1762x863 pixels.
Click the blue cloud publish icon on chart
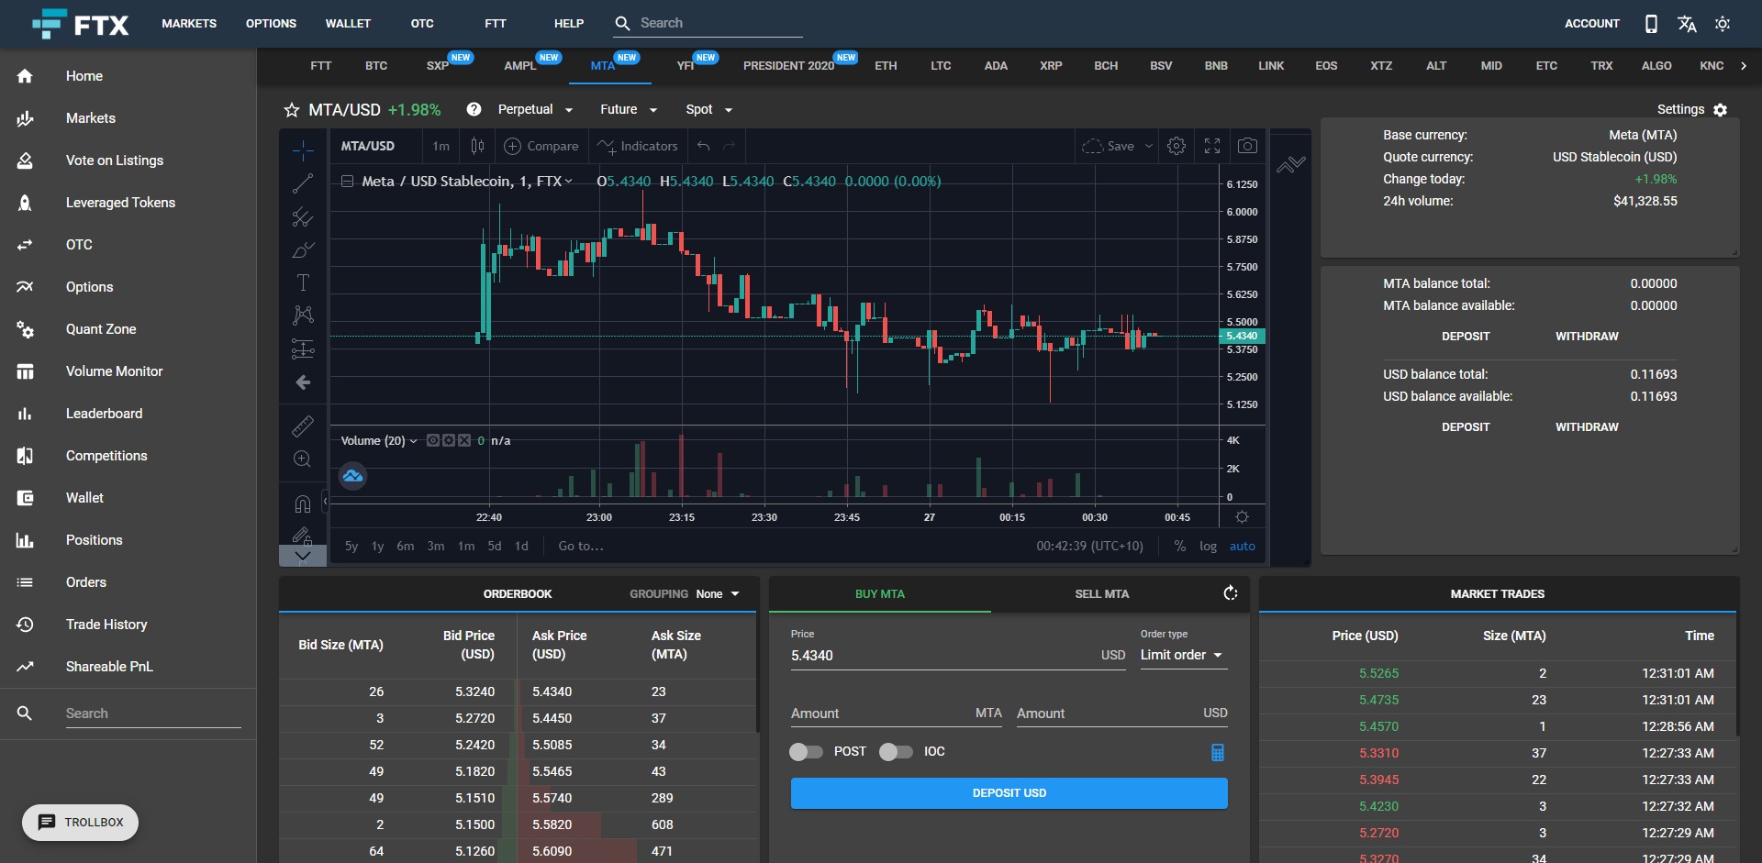tap(353, 476)
